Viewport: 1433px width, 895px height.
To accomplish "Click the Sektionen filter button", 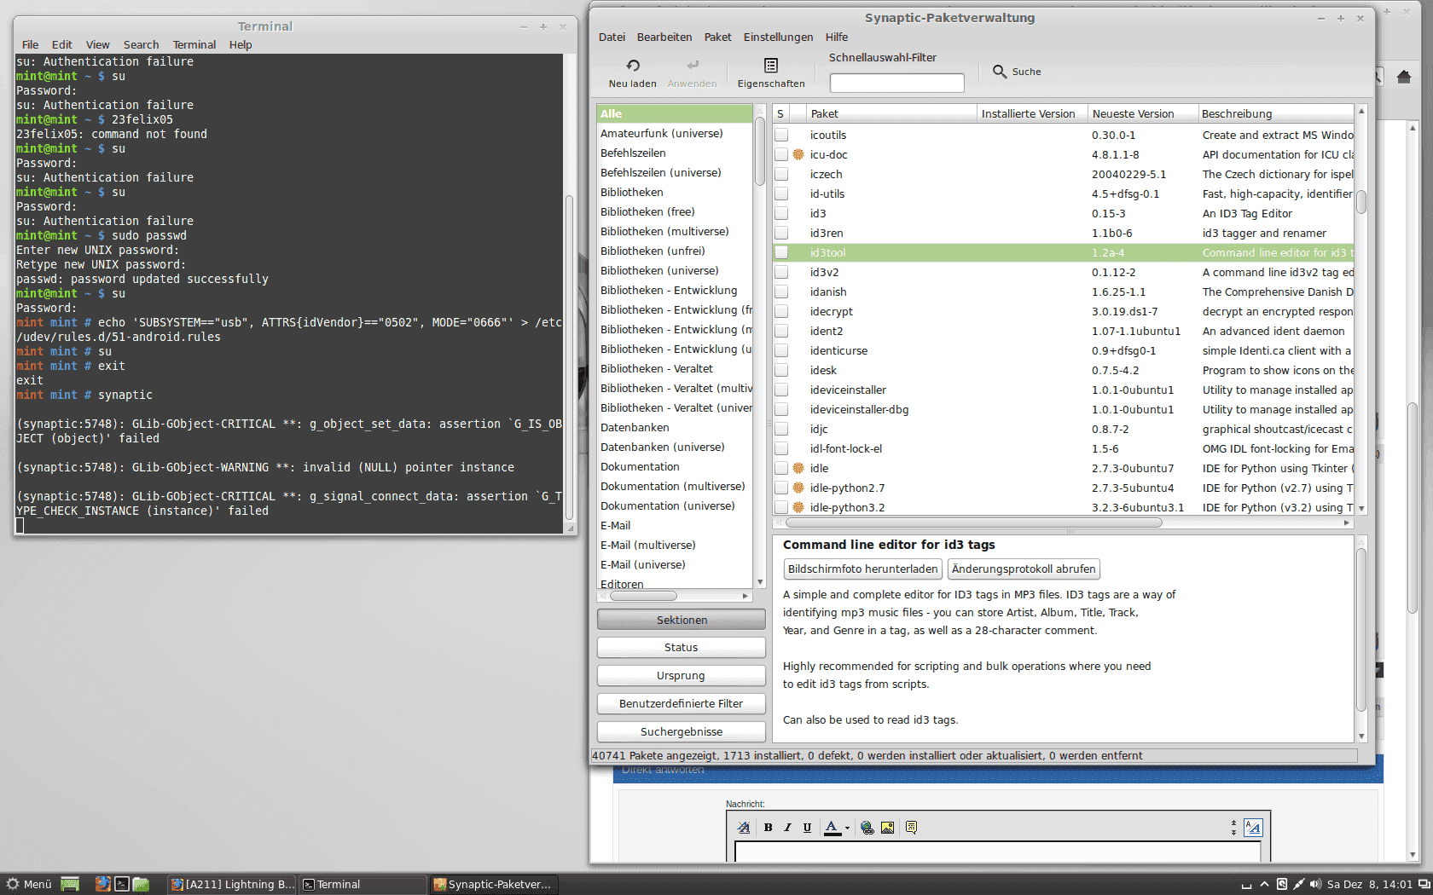I will tap(682, 620).
